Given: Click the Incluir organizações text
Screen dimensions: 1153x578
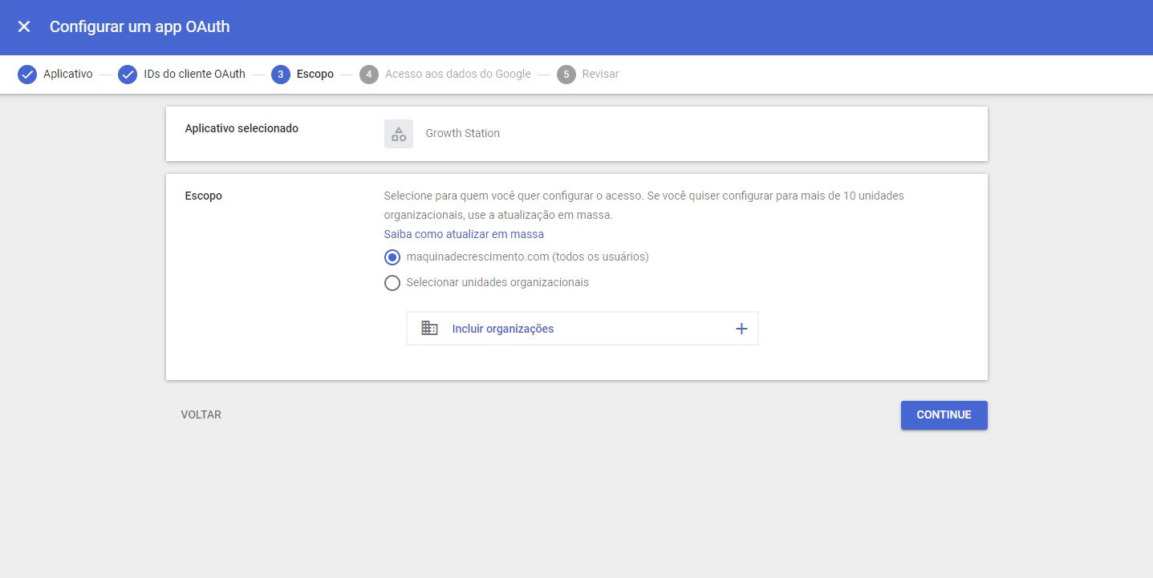Looking at the screenshot, I should click(502, 329).
